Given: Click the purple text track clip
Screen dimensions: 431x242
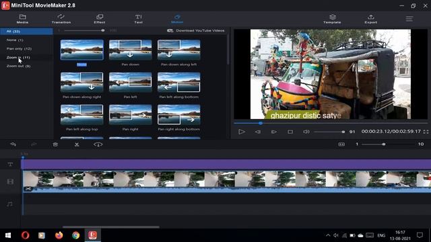Looking at the screenshot, I should tap(226, 164).
